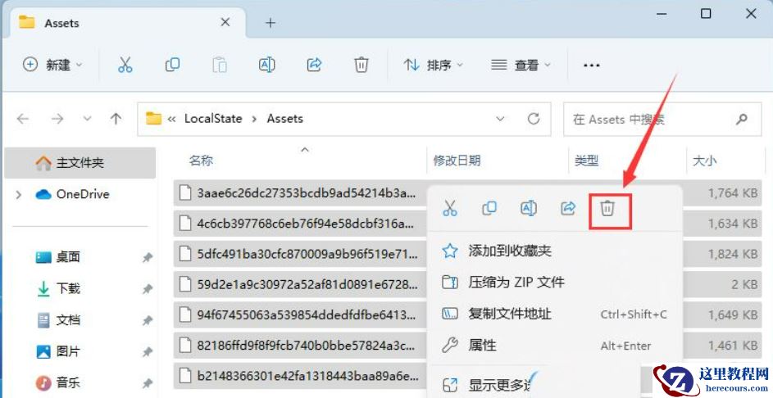Select file 94f67455063a539854ddedfdfbe6413...
Image resolution: width=773 pixels, height=398 pixels.
[300, 314]
